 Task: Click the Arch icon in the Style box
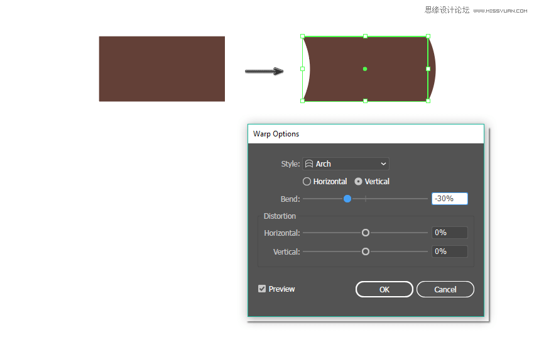(309, 164)
